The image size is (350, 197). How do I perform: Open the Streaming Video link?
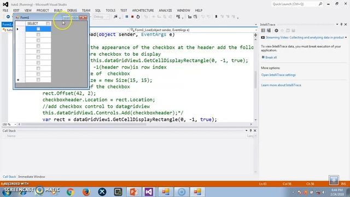(305, 38)
